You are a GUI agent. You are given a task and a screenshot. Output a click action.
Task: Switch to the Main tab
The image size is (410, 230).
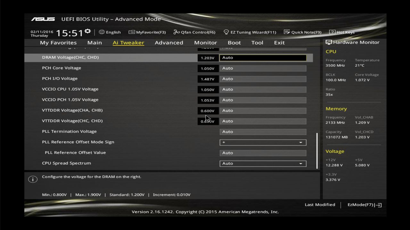[x=94, y=42]
